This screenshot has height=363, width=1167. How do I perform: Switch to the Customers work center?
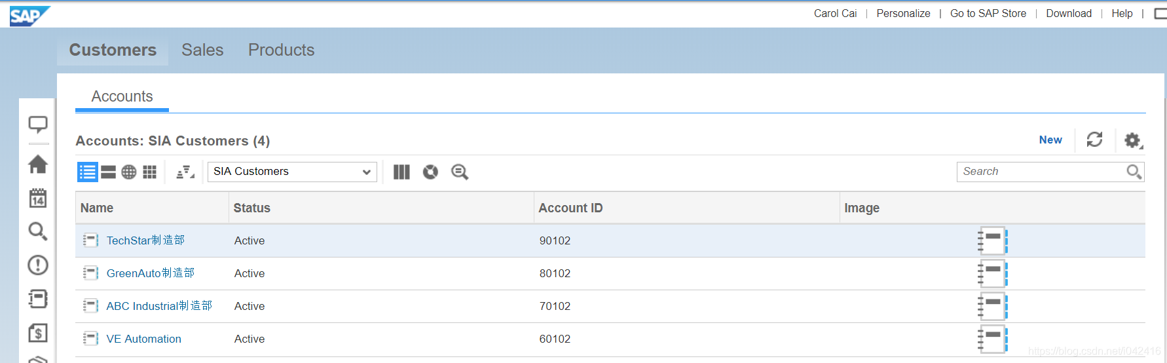point(113,50)
